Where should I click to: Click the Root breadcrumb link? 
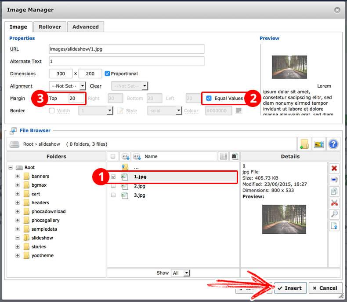coord(28,144)
